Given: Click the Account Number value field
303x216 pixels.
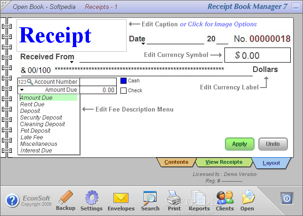Looking at the screenshot, I should pyautogui.click(x=98, y=82).
